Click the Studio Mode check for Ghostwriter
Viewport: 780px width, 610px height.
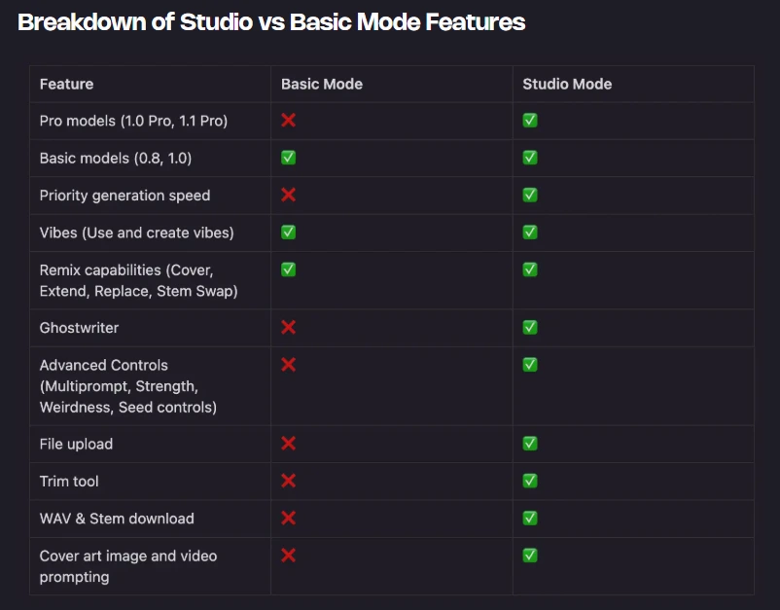530,327
